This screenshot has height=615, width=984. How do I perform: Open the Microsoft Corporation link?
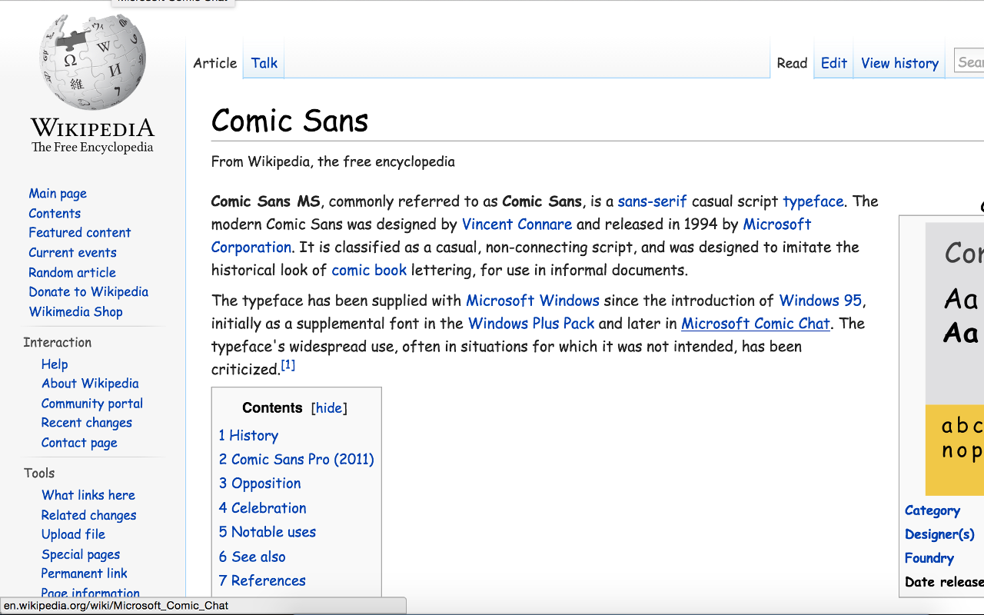click(511, 236)
